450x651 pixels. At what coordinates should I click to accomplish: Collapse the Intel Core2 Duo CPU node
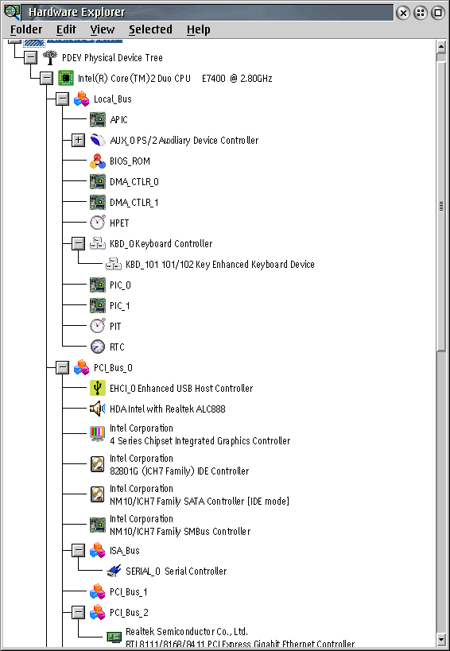click(46, 79)
